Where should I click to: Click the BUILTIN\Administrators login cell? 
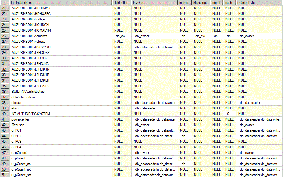point(61,92)
